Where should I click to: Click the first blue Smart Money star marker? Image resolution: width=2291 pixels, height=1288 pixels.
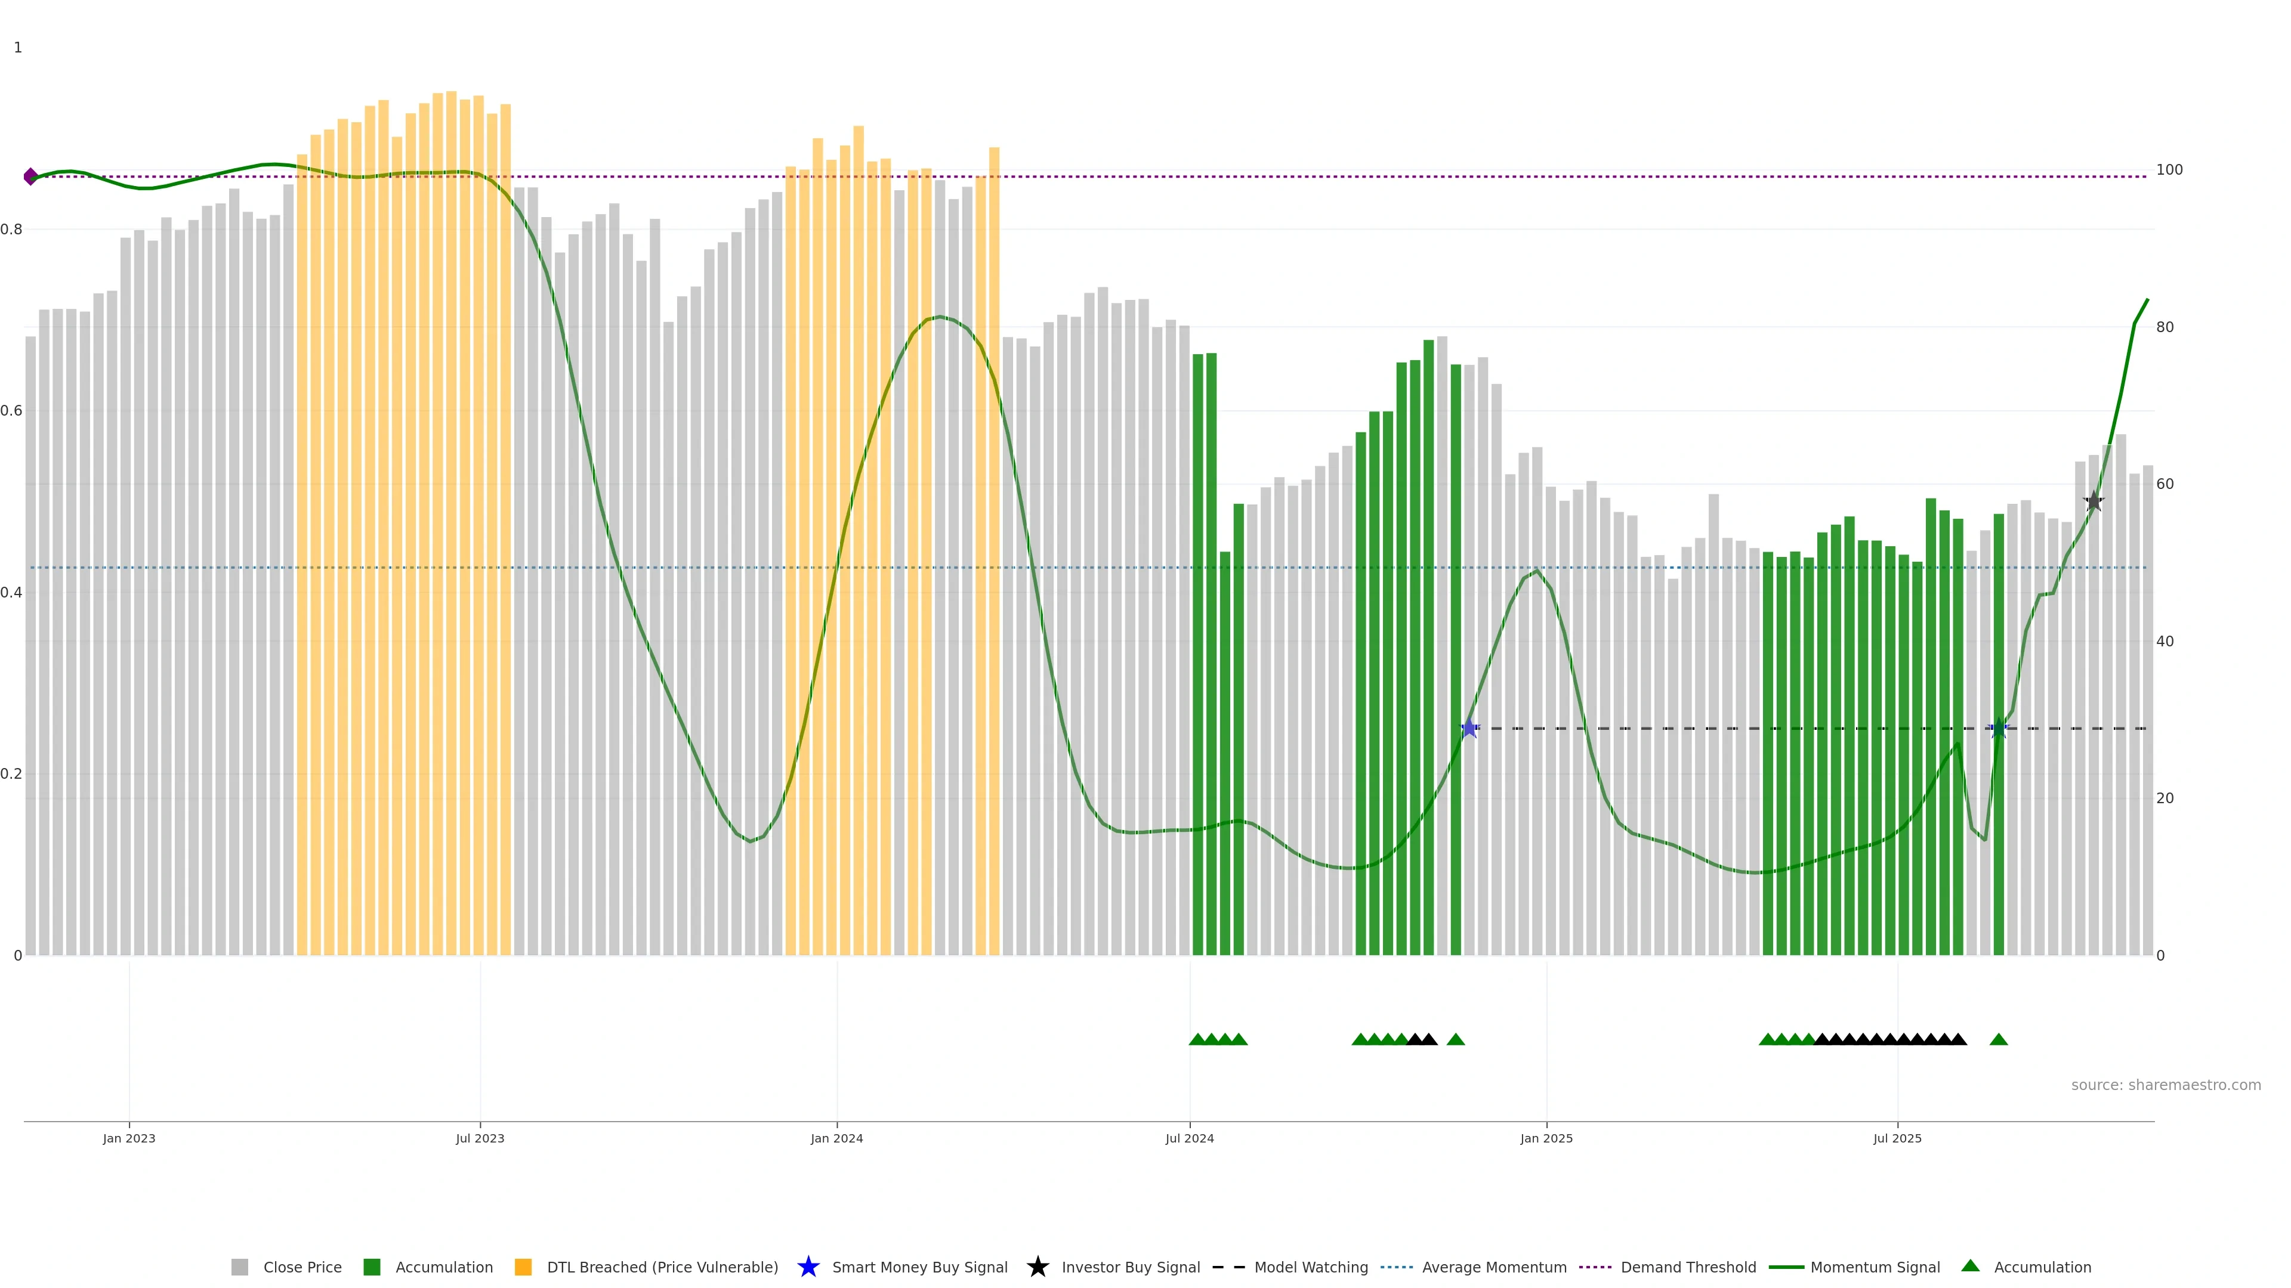(1469, 728)
